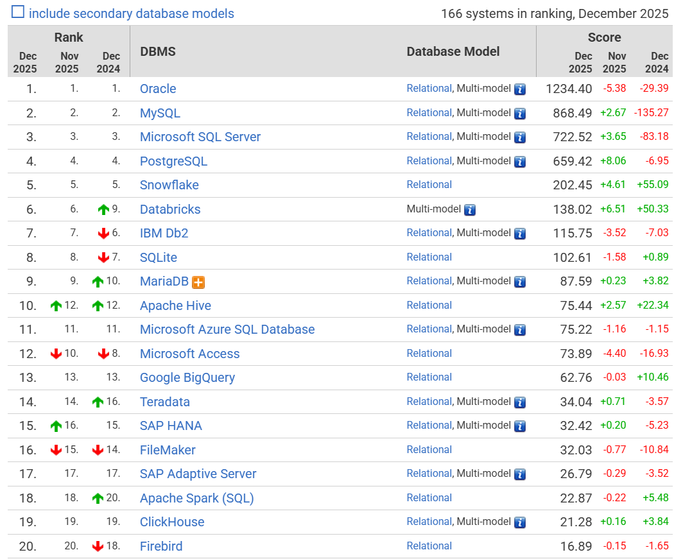This screenshot has width=683, height=559.
Task: Open the Microsoft SQL Server link
Action: point(200,137)
